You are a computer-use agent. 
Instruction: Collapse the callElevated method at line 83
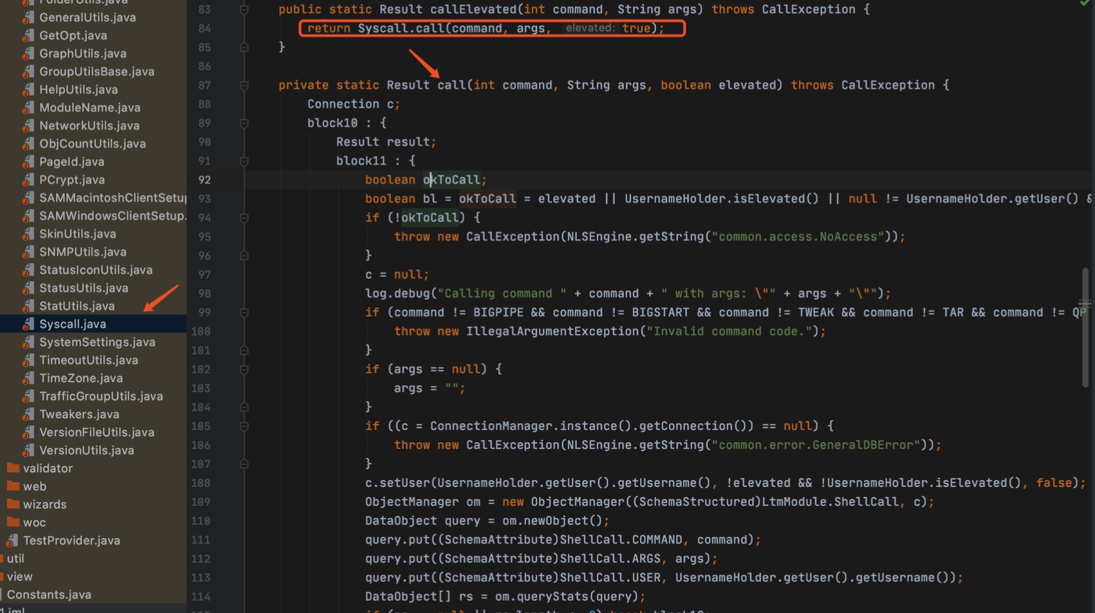[244, 10]
